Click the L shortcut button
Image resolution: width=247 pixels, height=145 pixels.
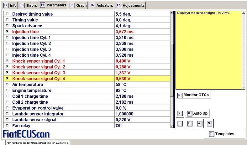tap(180, 124)
